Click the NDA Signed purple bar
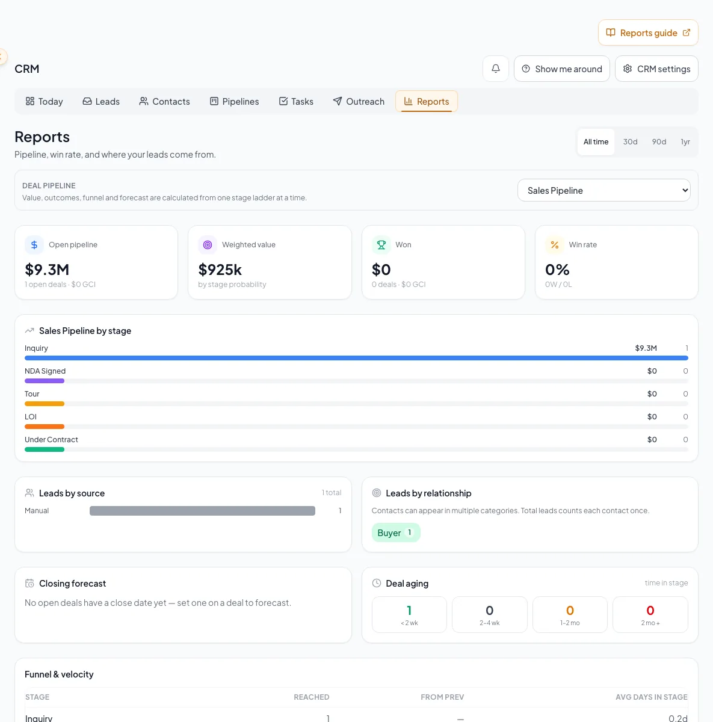 (45, 381)
